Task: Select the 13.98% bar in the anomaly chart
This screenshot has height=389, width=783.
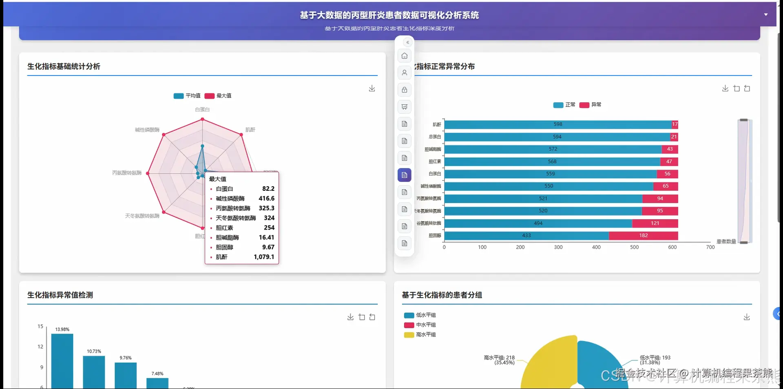Action: click(62, 361)
